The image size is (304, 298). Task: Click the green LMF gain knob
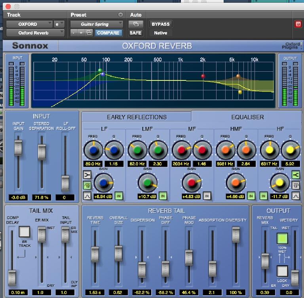(148, 183)
